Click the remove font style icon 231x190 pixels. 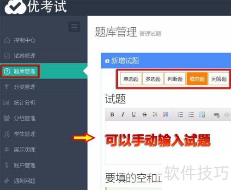click(165, 114)
